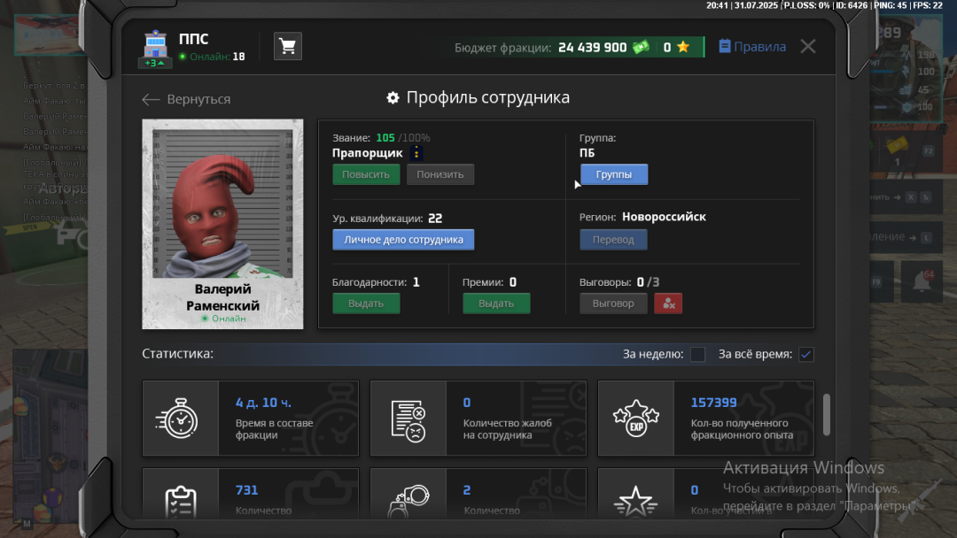Give commendation via Выдать under Благодарности
Viewport: 957px width, 538px height.
[x=366, y=304]
